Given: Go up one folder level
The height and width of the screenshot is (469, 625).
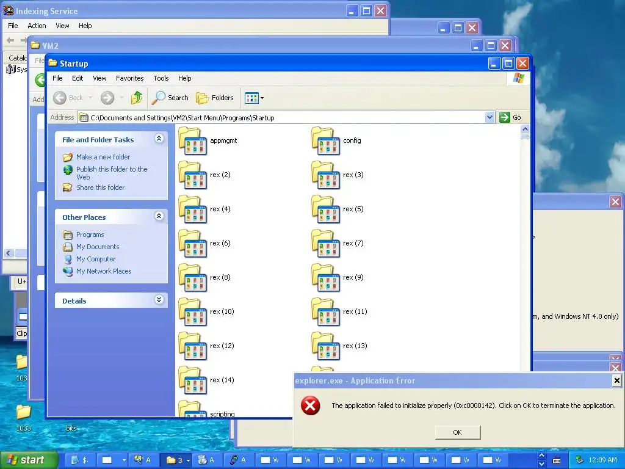Looking at the screenshot, I should click(x=136, y=98).
